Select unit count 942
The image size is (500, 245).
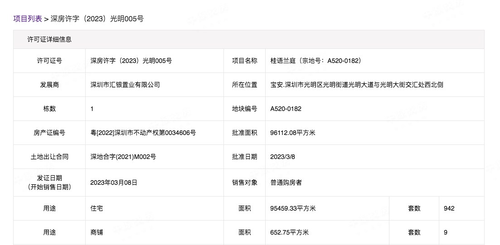click(x=449, y=208)
